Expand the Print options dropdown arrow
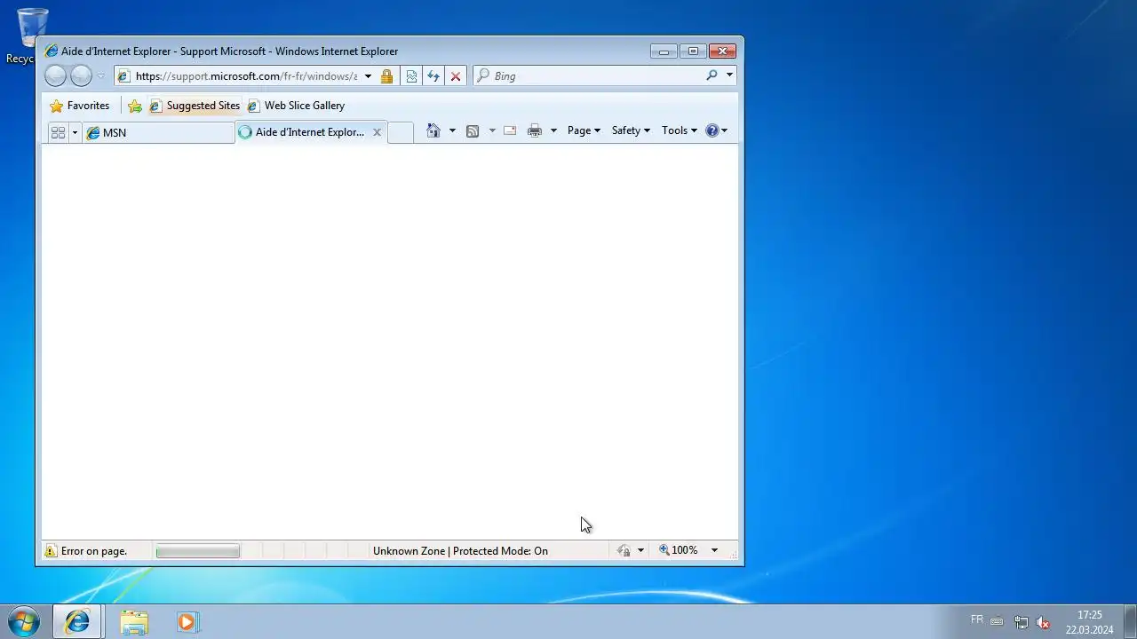Viewport: 1137px width, 639px height. 553,130
